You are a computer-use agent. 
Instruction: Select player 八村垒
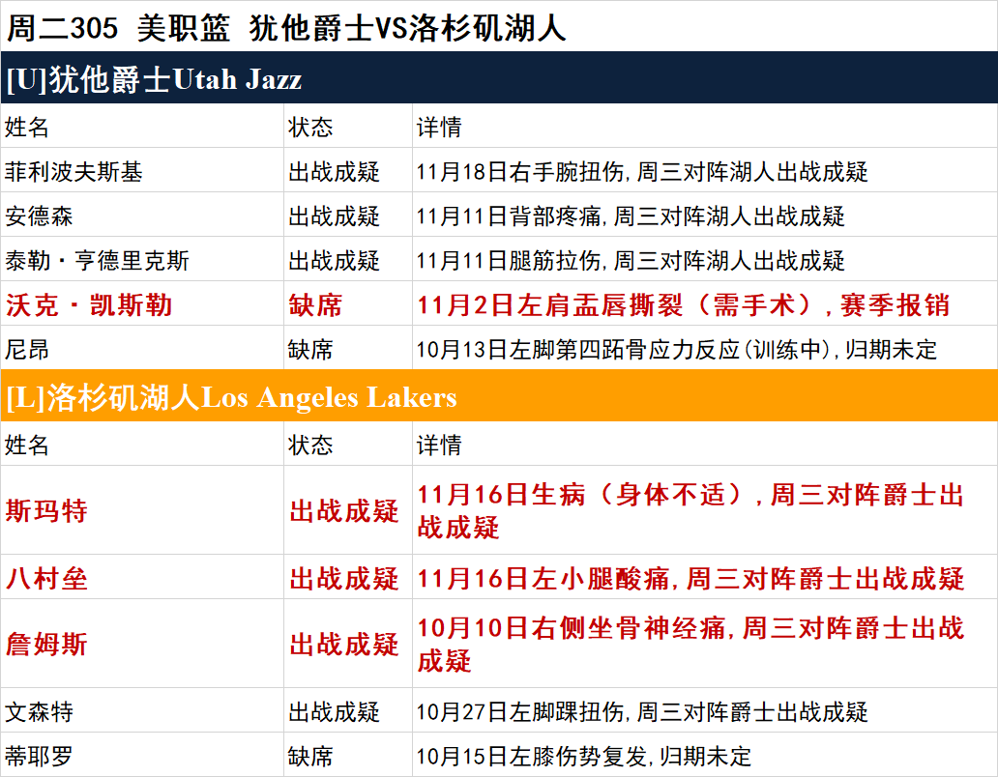(x=46, y=580)
